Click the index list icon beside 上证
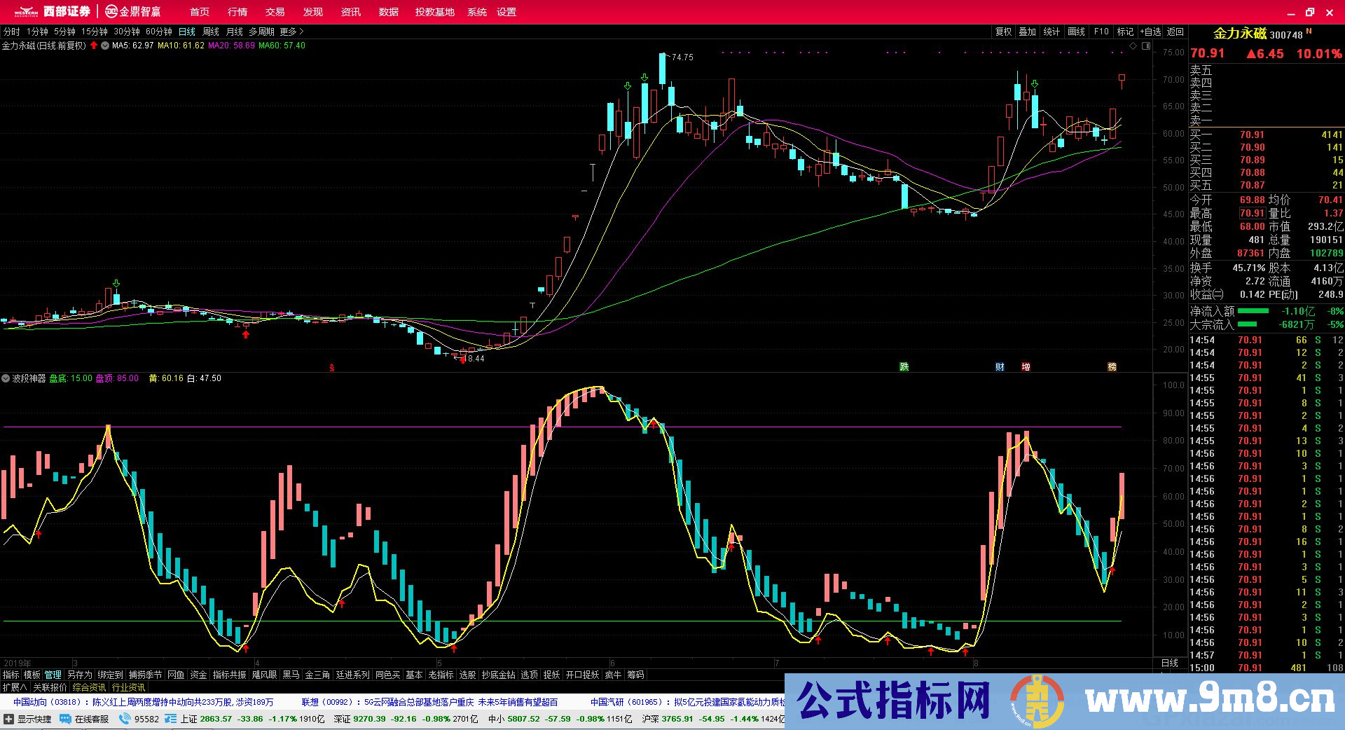This screenshot has width=1345, height=730. pyautogui.click(x=171, y=719)
